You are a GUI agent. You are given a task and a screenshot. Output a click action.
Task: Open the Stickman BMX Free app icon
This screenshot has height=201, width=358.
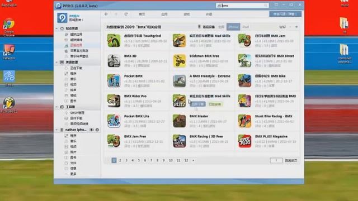point(179,61)
